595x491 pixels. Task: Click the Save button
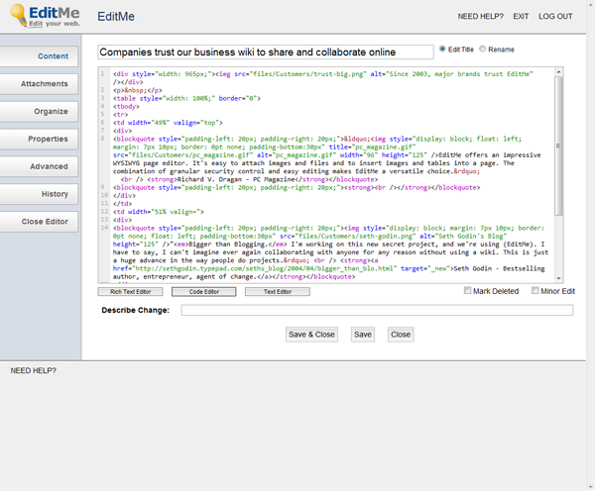[363, 335]
